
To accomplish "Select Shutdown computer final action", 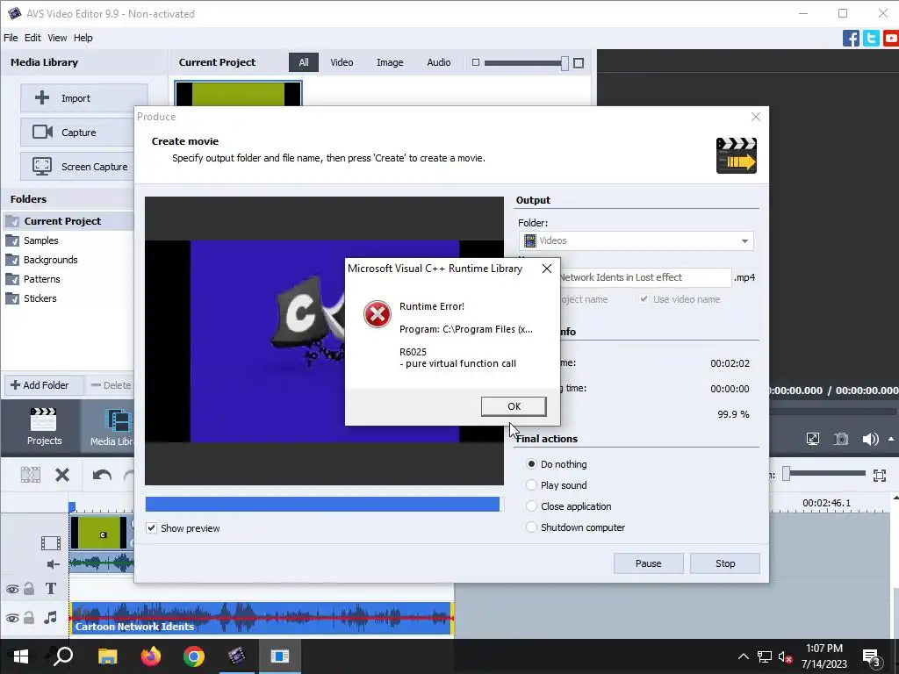I will point(531,527).
